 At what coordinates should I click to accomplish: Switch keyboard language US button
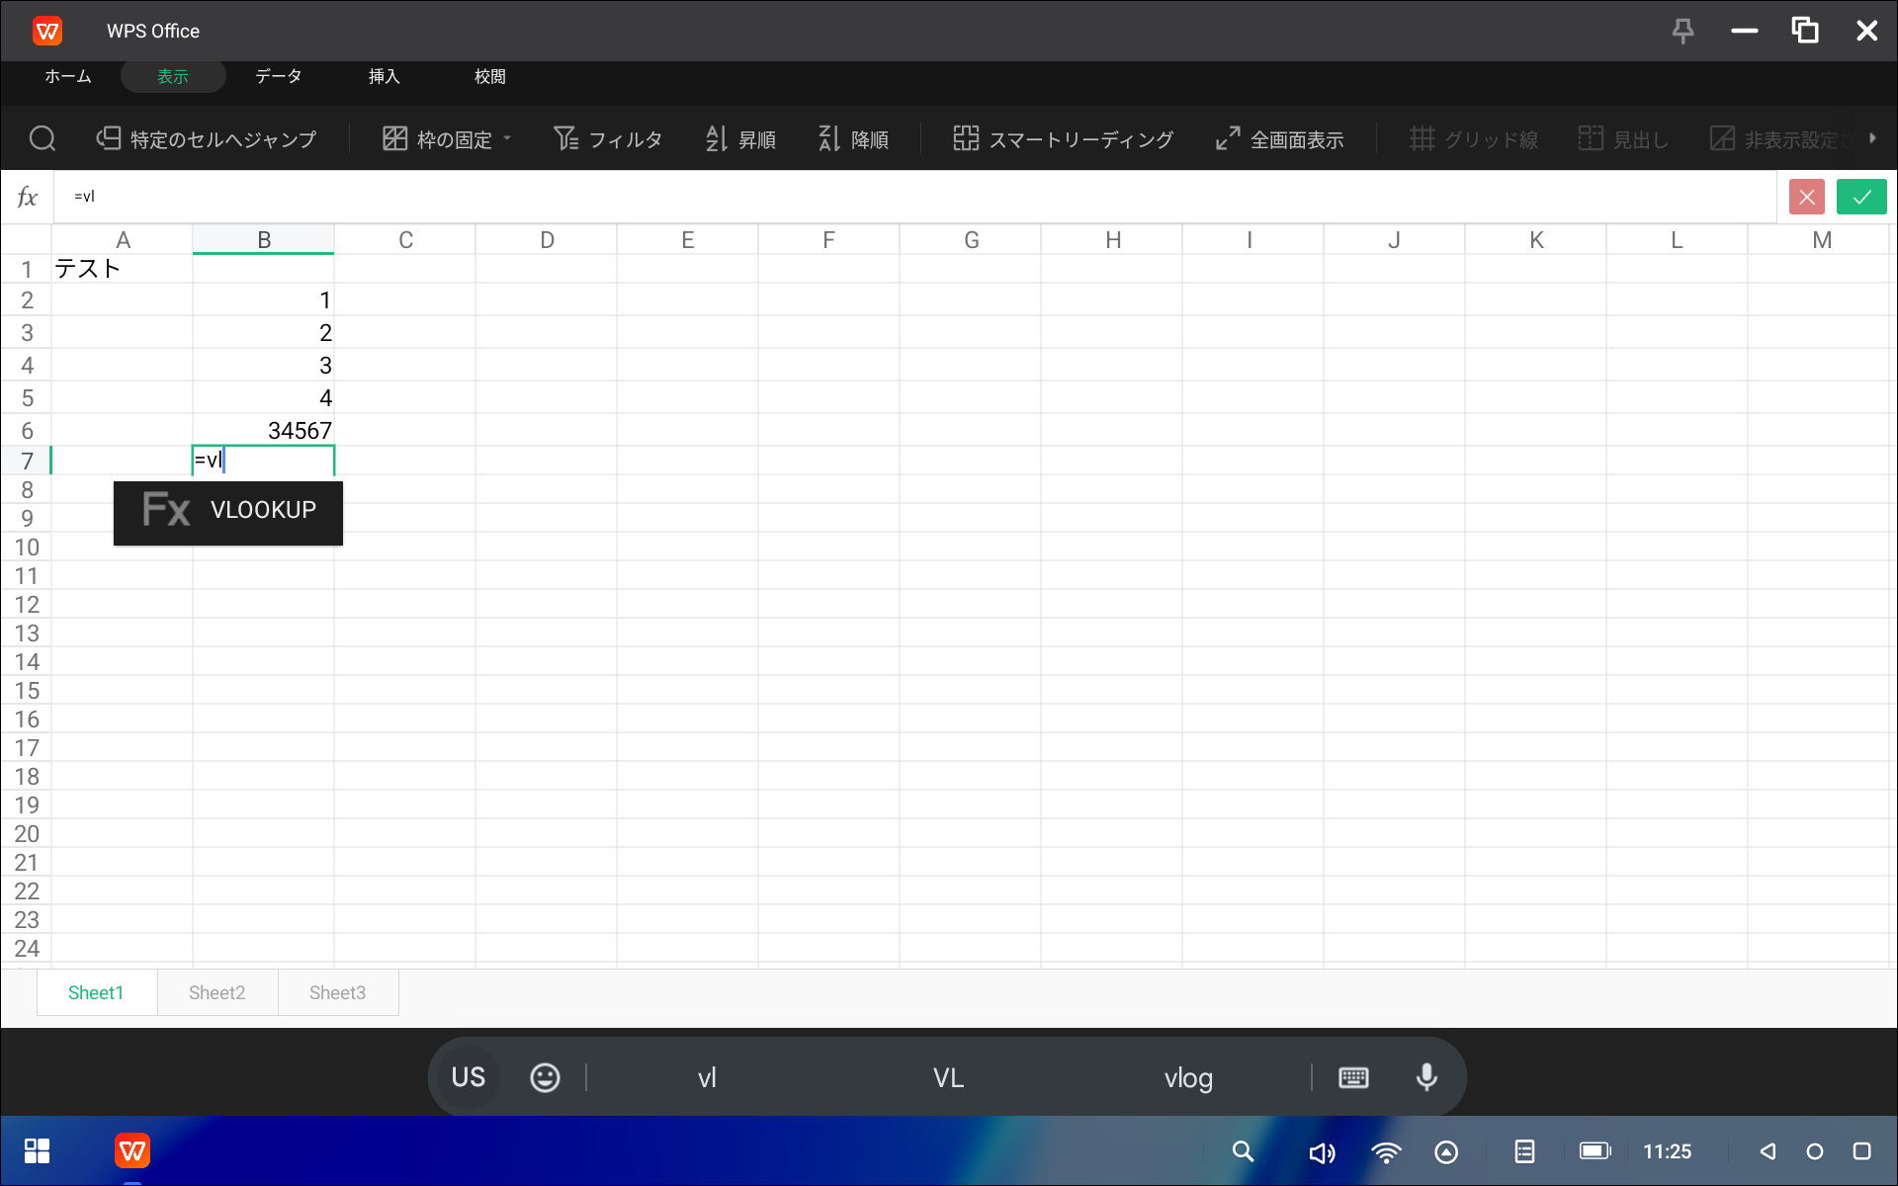pos(468,1077)
